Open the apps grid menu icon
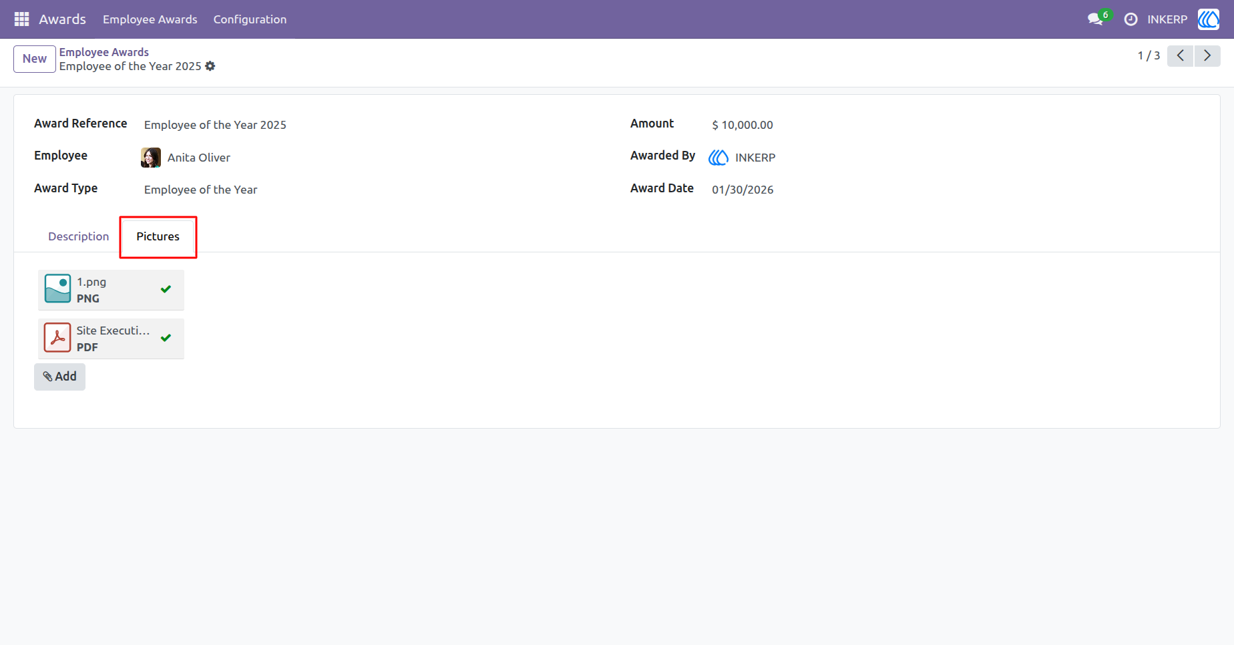1234x645 pixels. (x=21, y=19)
